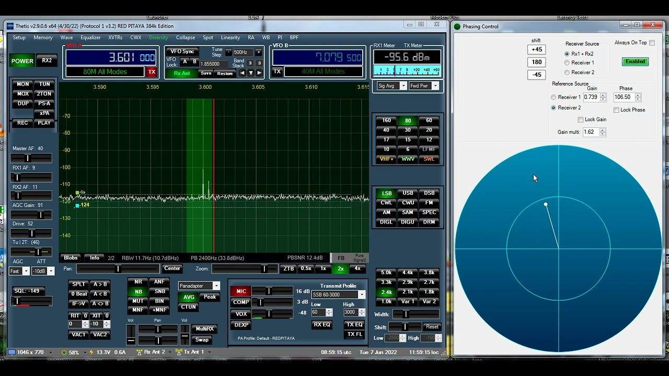
Task: Click the Enabled button in Phasing Control
Action: (635, 62)
